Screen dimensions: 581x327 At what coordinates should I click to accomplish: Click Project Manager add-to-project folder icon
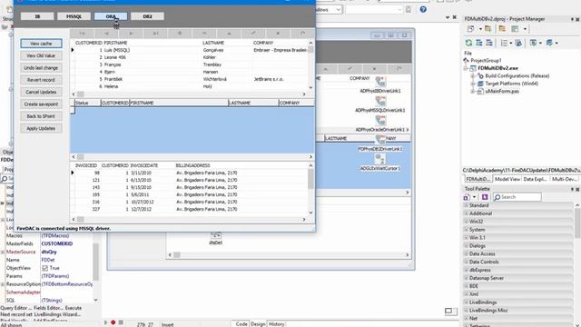[x=488, y=28]
